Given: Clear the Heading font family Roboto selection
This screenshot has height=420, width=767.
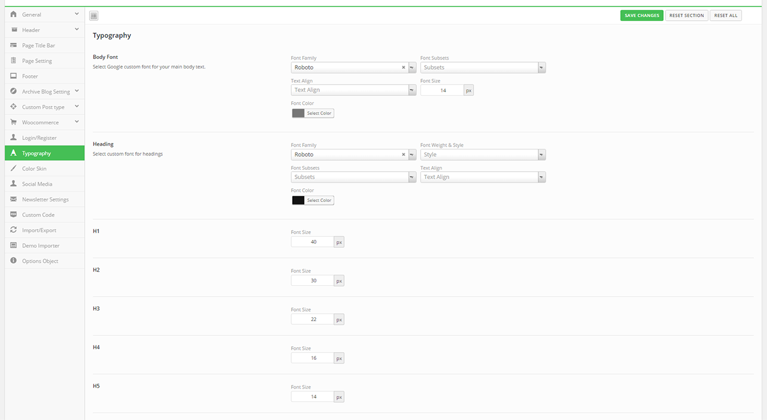Looking at the screenshot, I should 403,154.
